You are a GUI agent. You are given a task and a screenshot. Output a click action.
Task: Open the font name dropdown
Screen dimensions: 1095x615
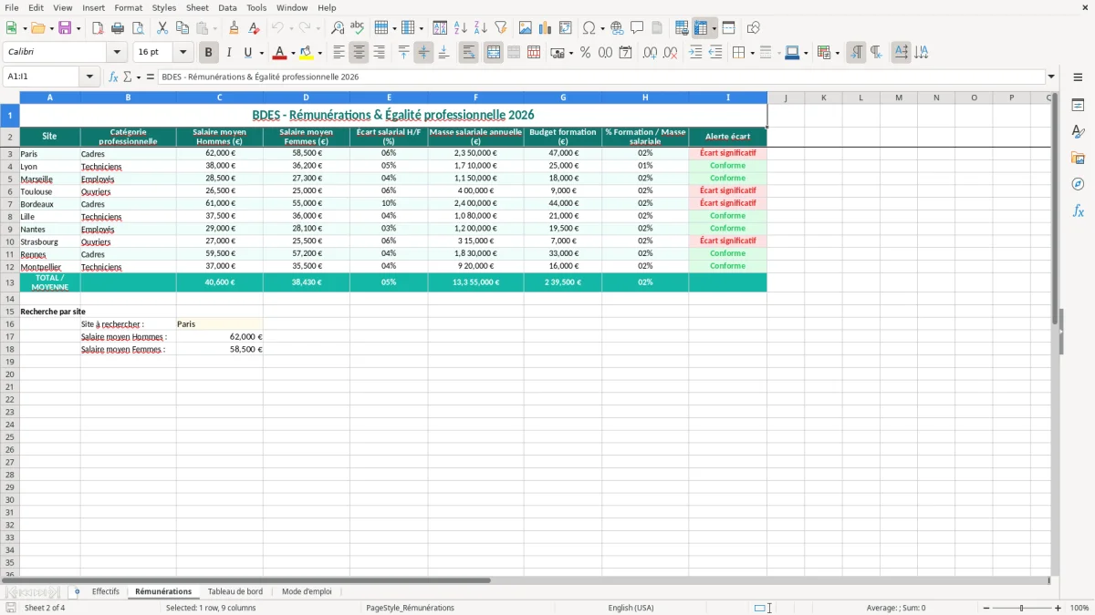(x=117, y=52)
